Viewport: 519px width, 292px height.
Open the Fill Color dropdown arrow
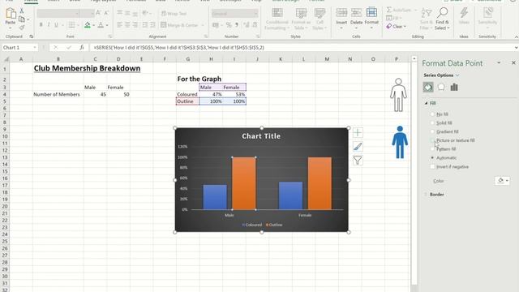(94, 25)
